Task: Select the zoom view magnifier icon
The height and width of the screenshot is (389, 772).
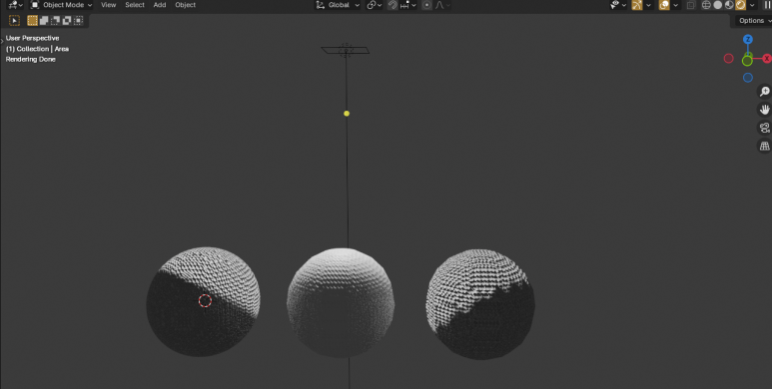Action: point(764,92)
